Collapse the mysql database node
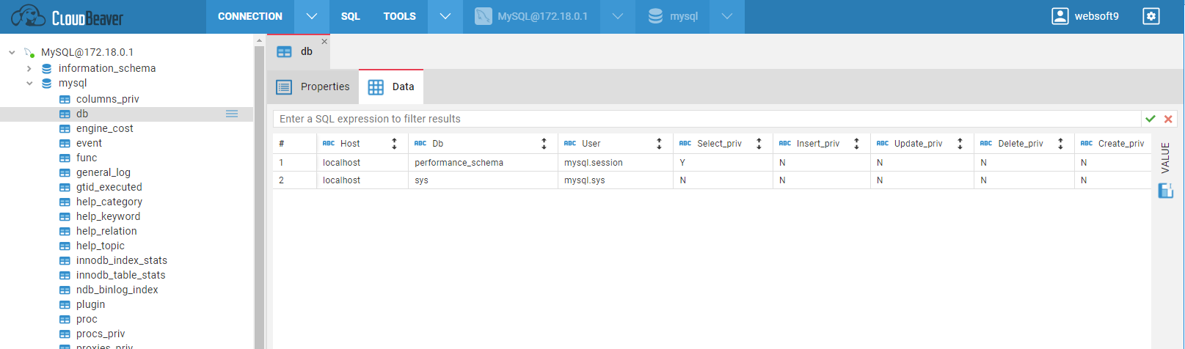 pyautogui.click(x=29, y=84)
